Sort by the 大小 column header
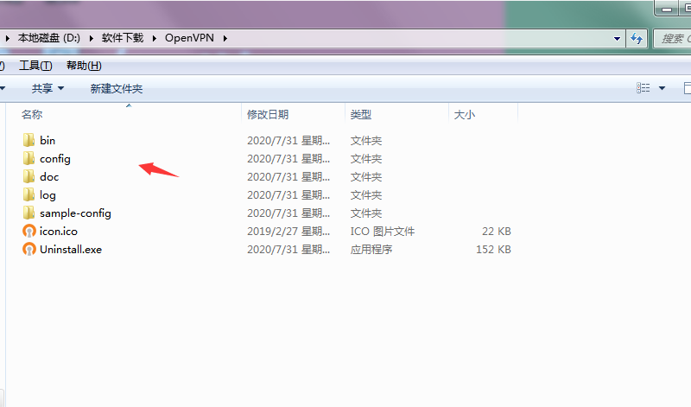Image resolution: width=691 pixels, height=407 pixels. tap(464, 114)
